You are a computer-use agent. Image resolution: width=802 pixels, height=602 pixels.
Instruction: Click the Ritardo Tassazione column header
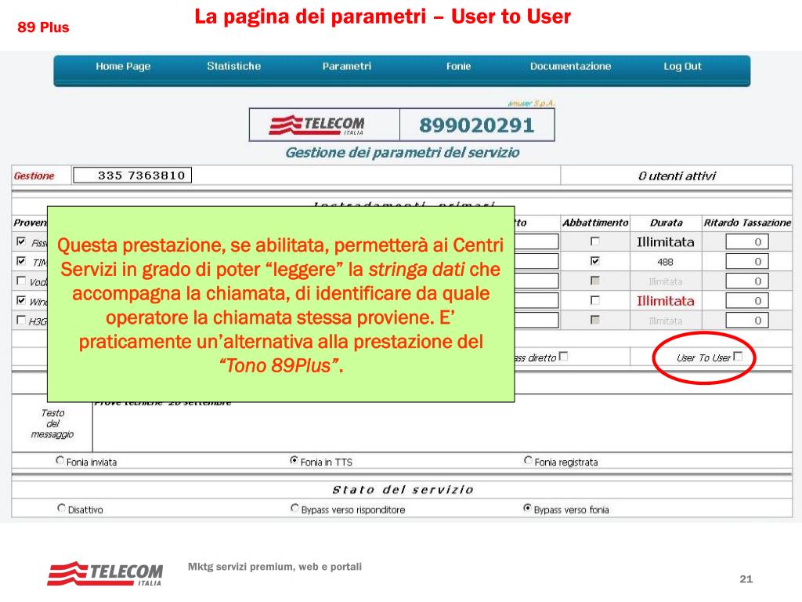click(x=747, y=223)
